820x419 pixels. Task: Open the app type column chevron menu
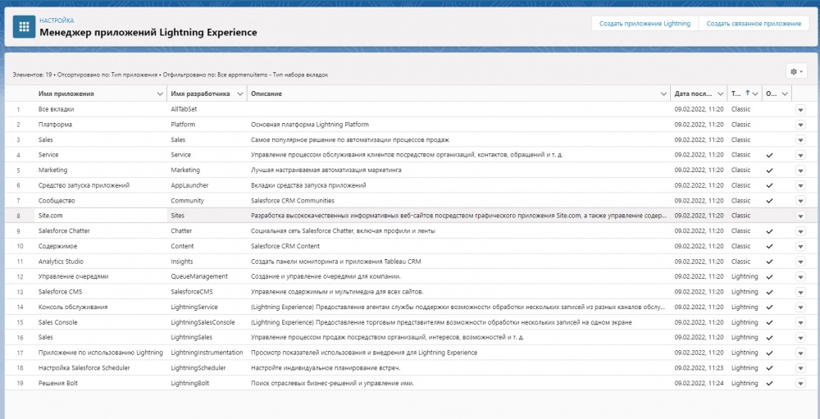point(756,93)
